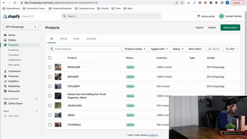Focus the Filter products field
The height and width of the screenshot is (139, 247).
84,49
